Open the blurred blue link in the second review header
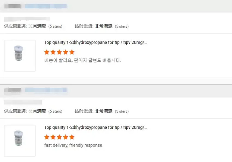The image size is (232, 162). click(x=46, y=90)
